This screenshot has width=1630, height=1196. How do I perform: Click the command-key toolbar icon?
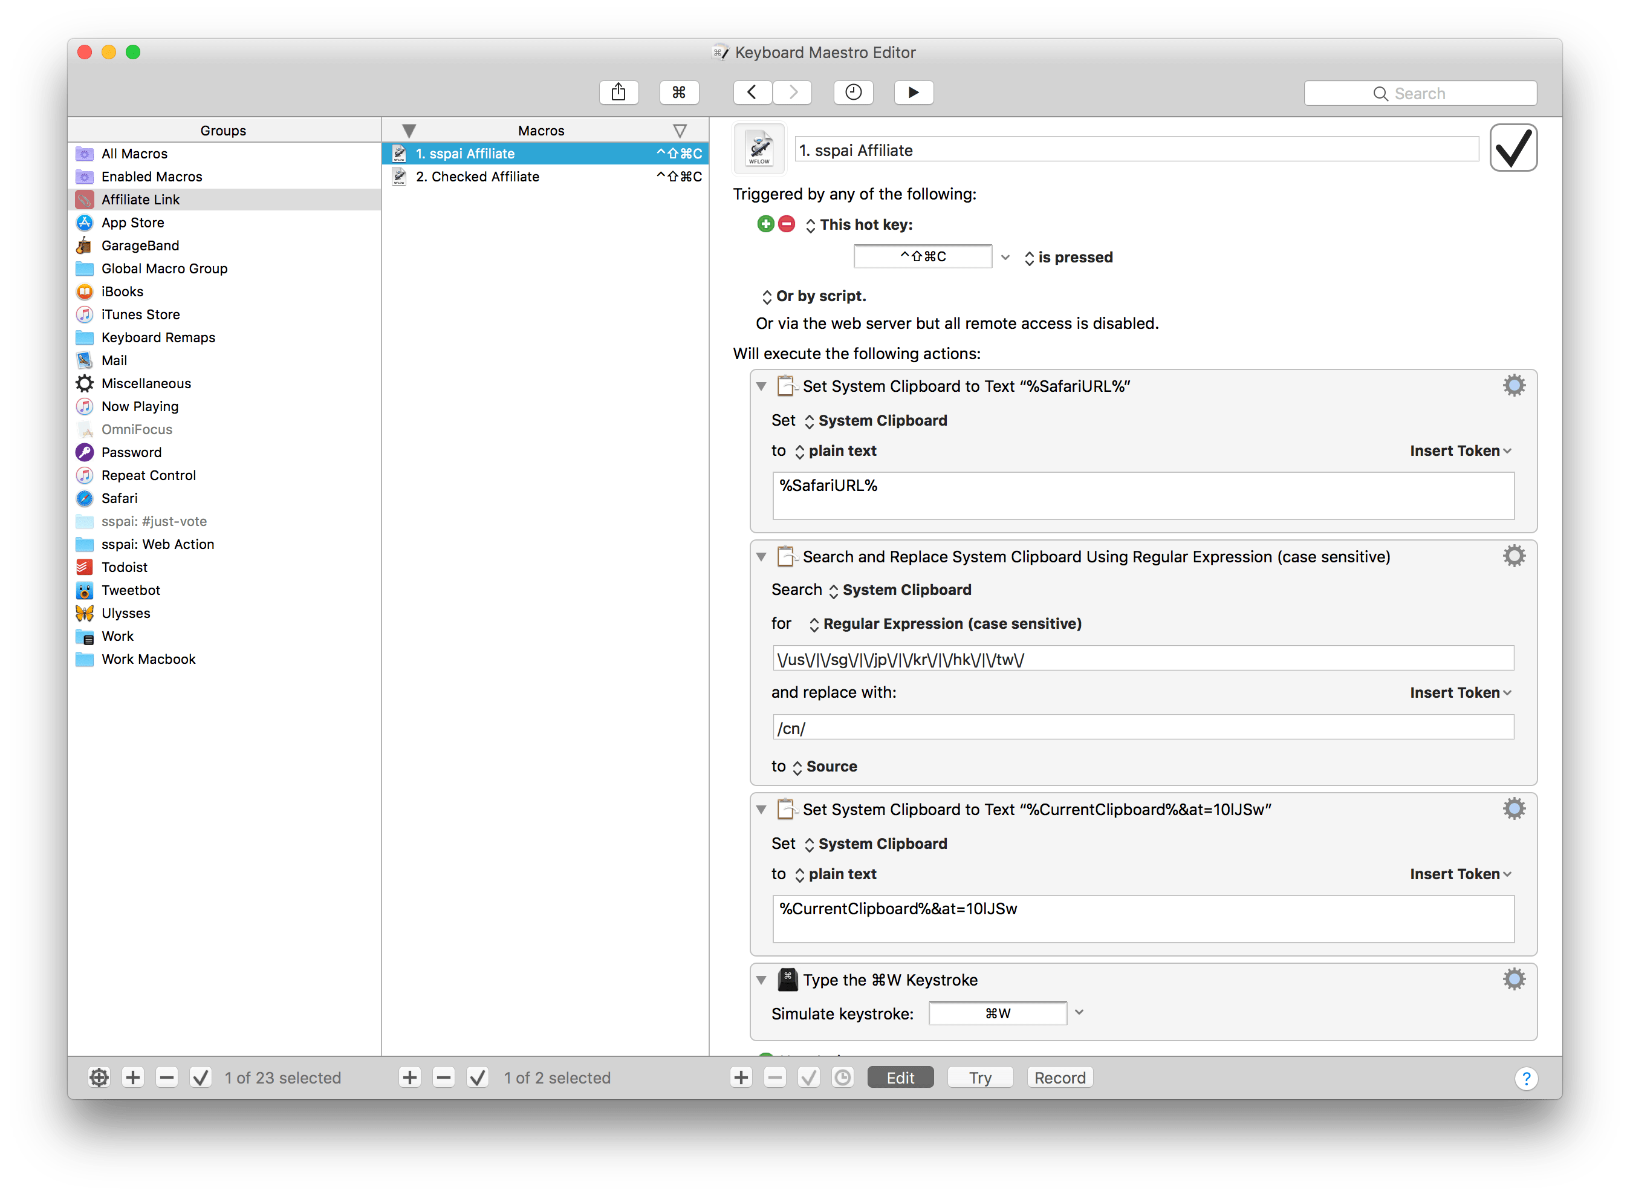point(678,93)
